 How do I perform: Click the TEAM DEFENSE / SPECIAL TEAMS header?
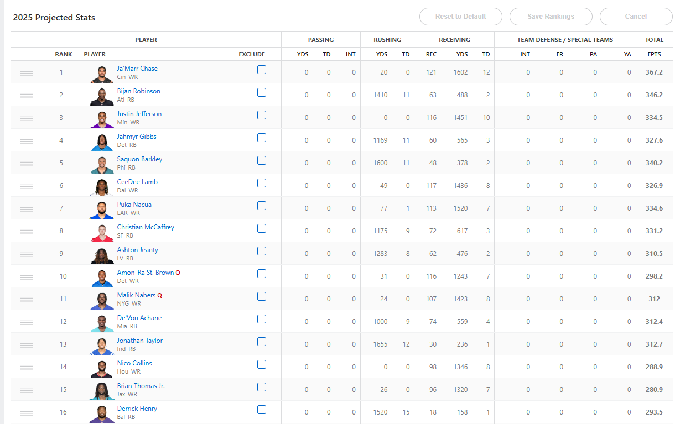click(565, 40)
